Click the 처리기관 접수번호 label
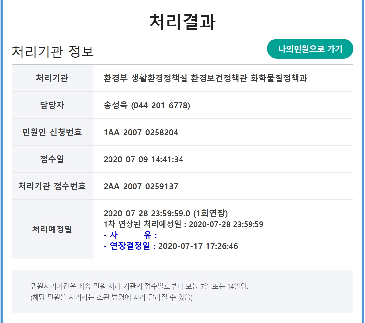The height and width of the screenshot is (323, 365). [x=52, y=186]
